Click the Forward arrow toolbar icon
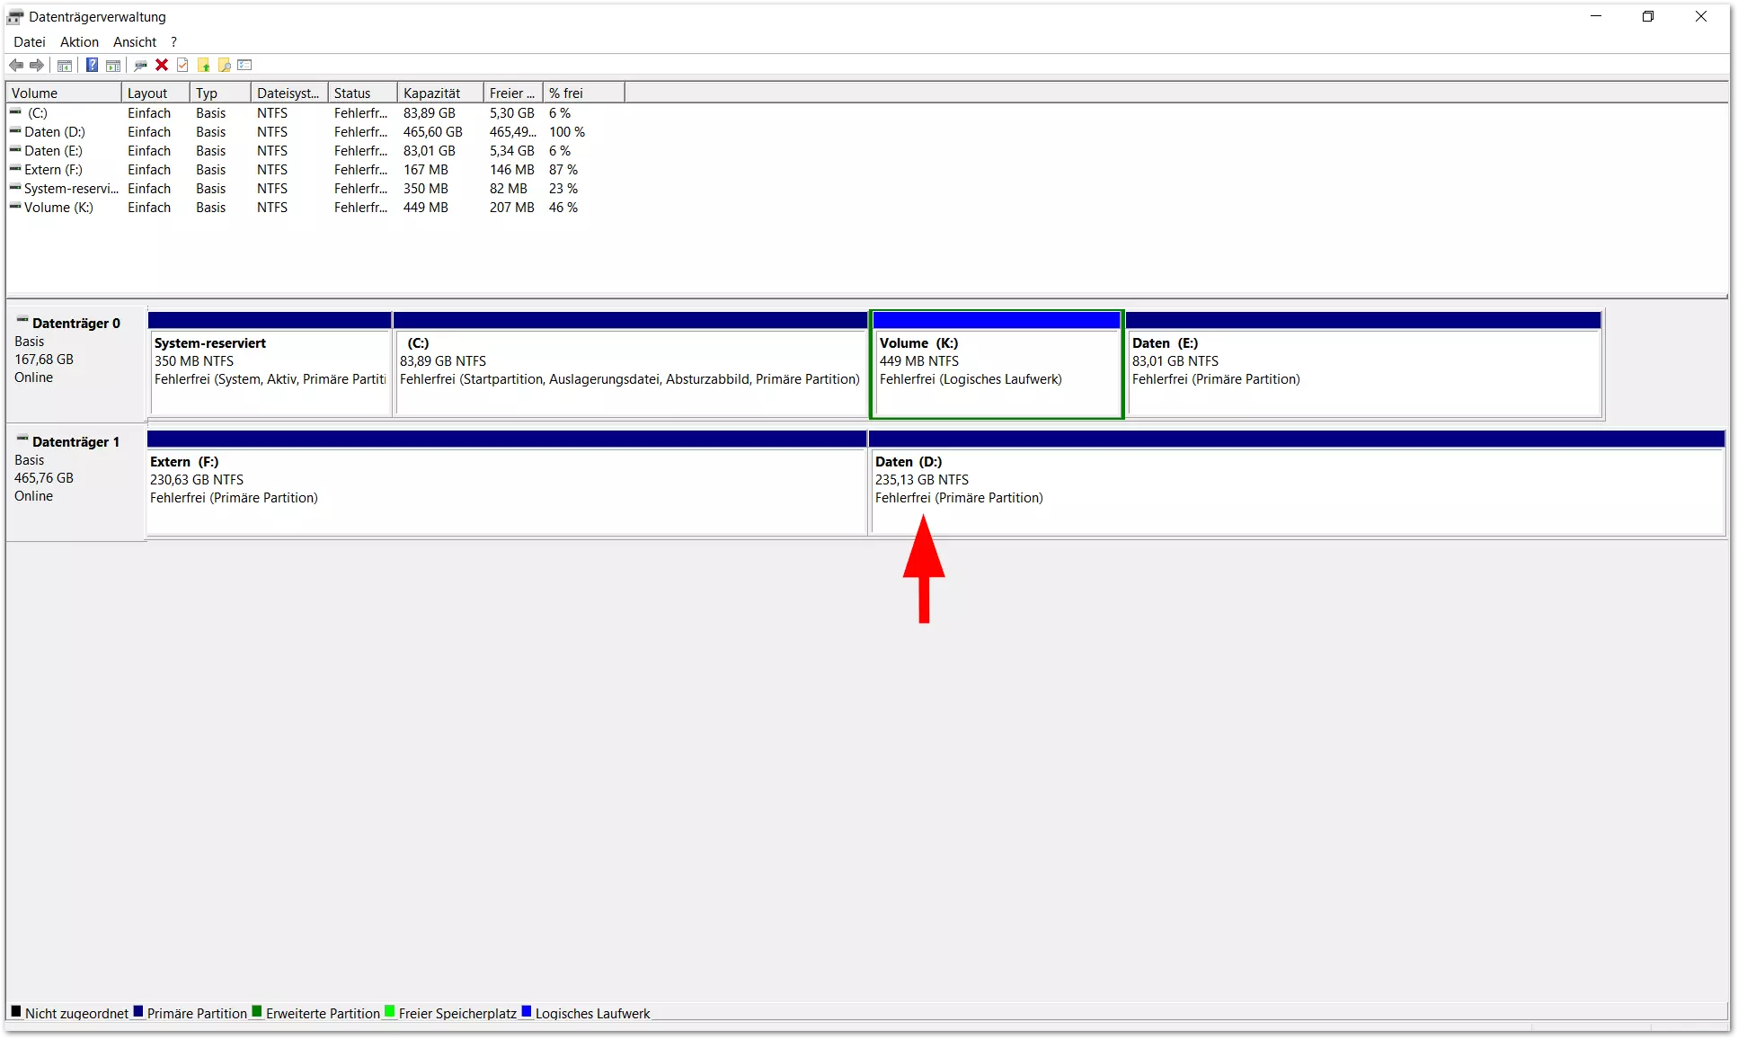 (x=37, y=65)
